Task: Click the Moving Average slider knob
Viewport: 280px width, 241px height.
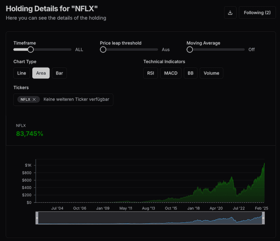Action: pos(190,49)
